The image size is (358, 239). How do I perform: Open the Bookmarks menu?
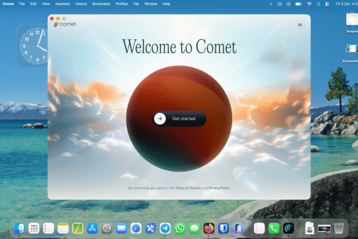tap(101, 4)
